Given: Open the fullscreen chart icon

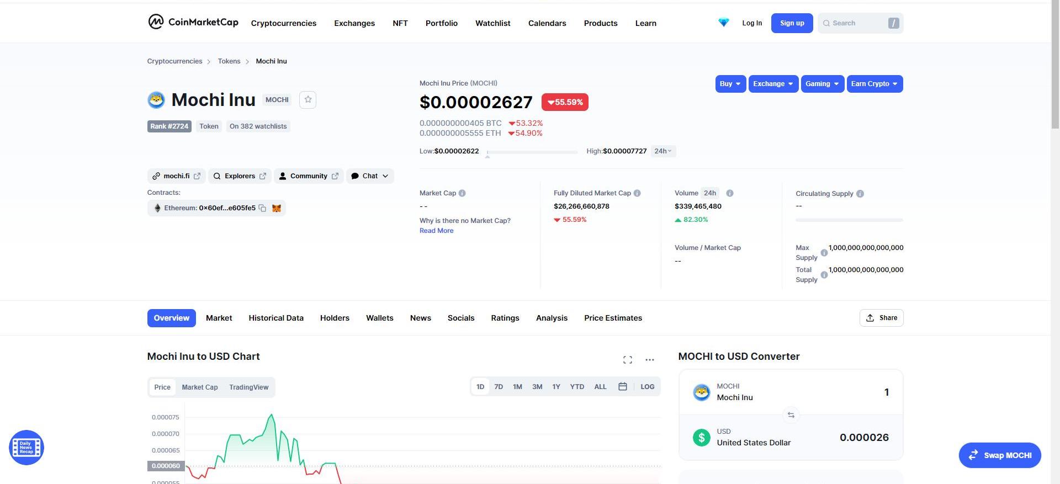Looking at the screenshot, I should coord(627,360).
